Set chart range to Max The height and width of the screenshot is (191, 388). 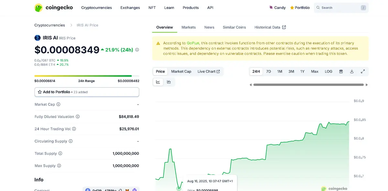315,71
